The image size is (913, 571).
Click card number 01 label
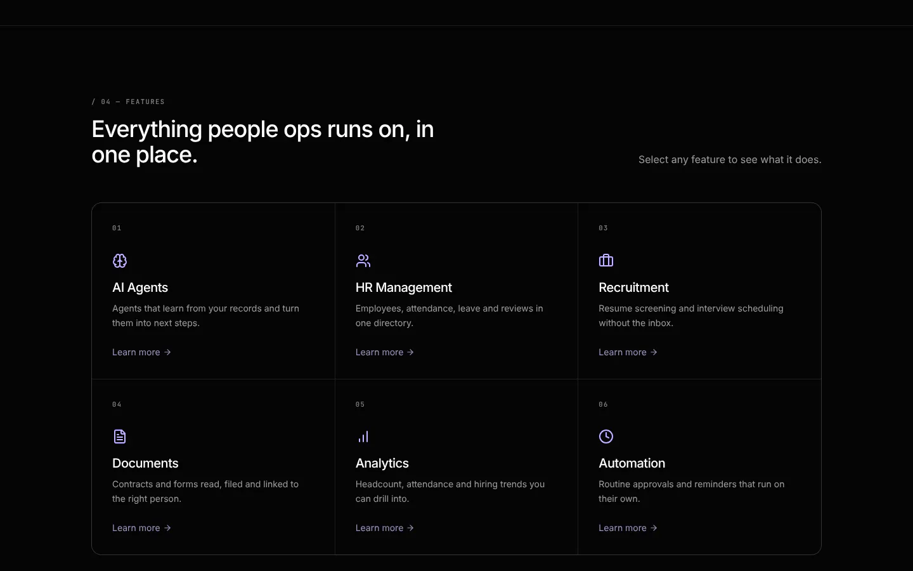point(117,228)
